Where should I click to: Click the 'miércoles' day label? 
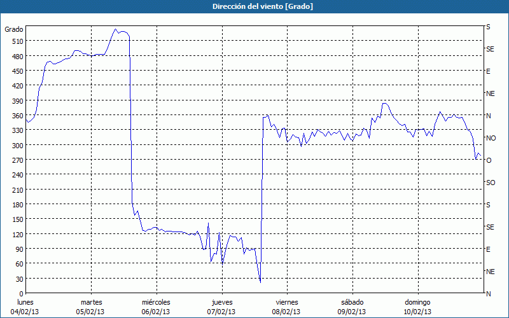156,302
